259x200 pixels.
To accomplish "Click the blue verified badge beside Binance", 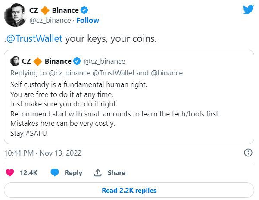I will pyautogui.click(x=85, y=10).
